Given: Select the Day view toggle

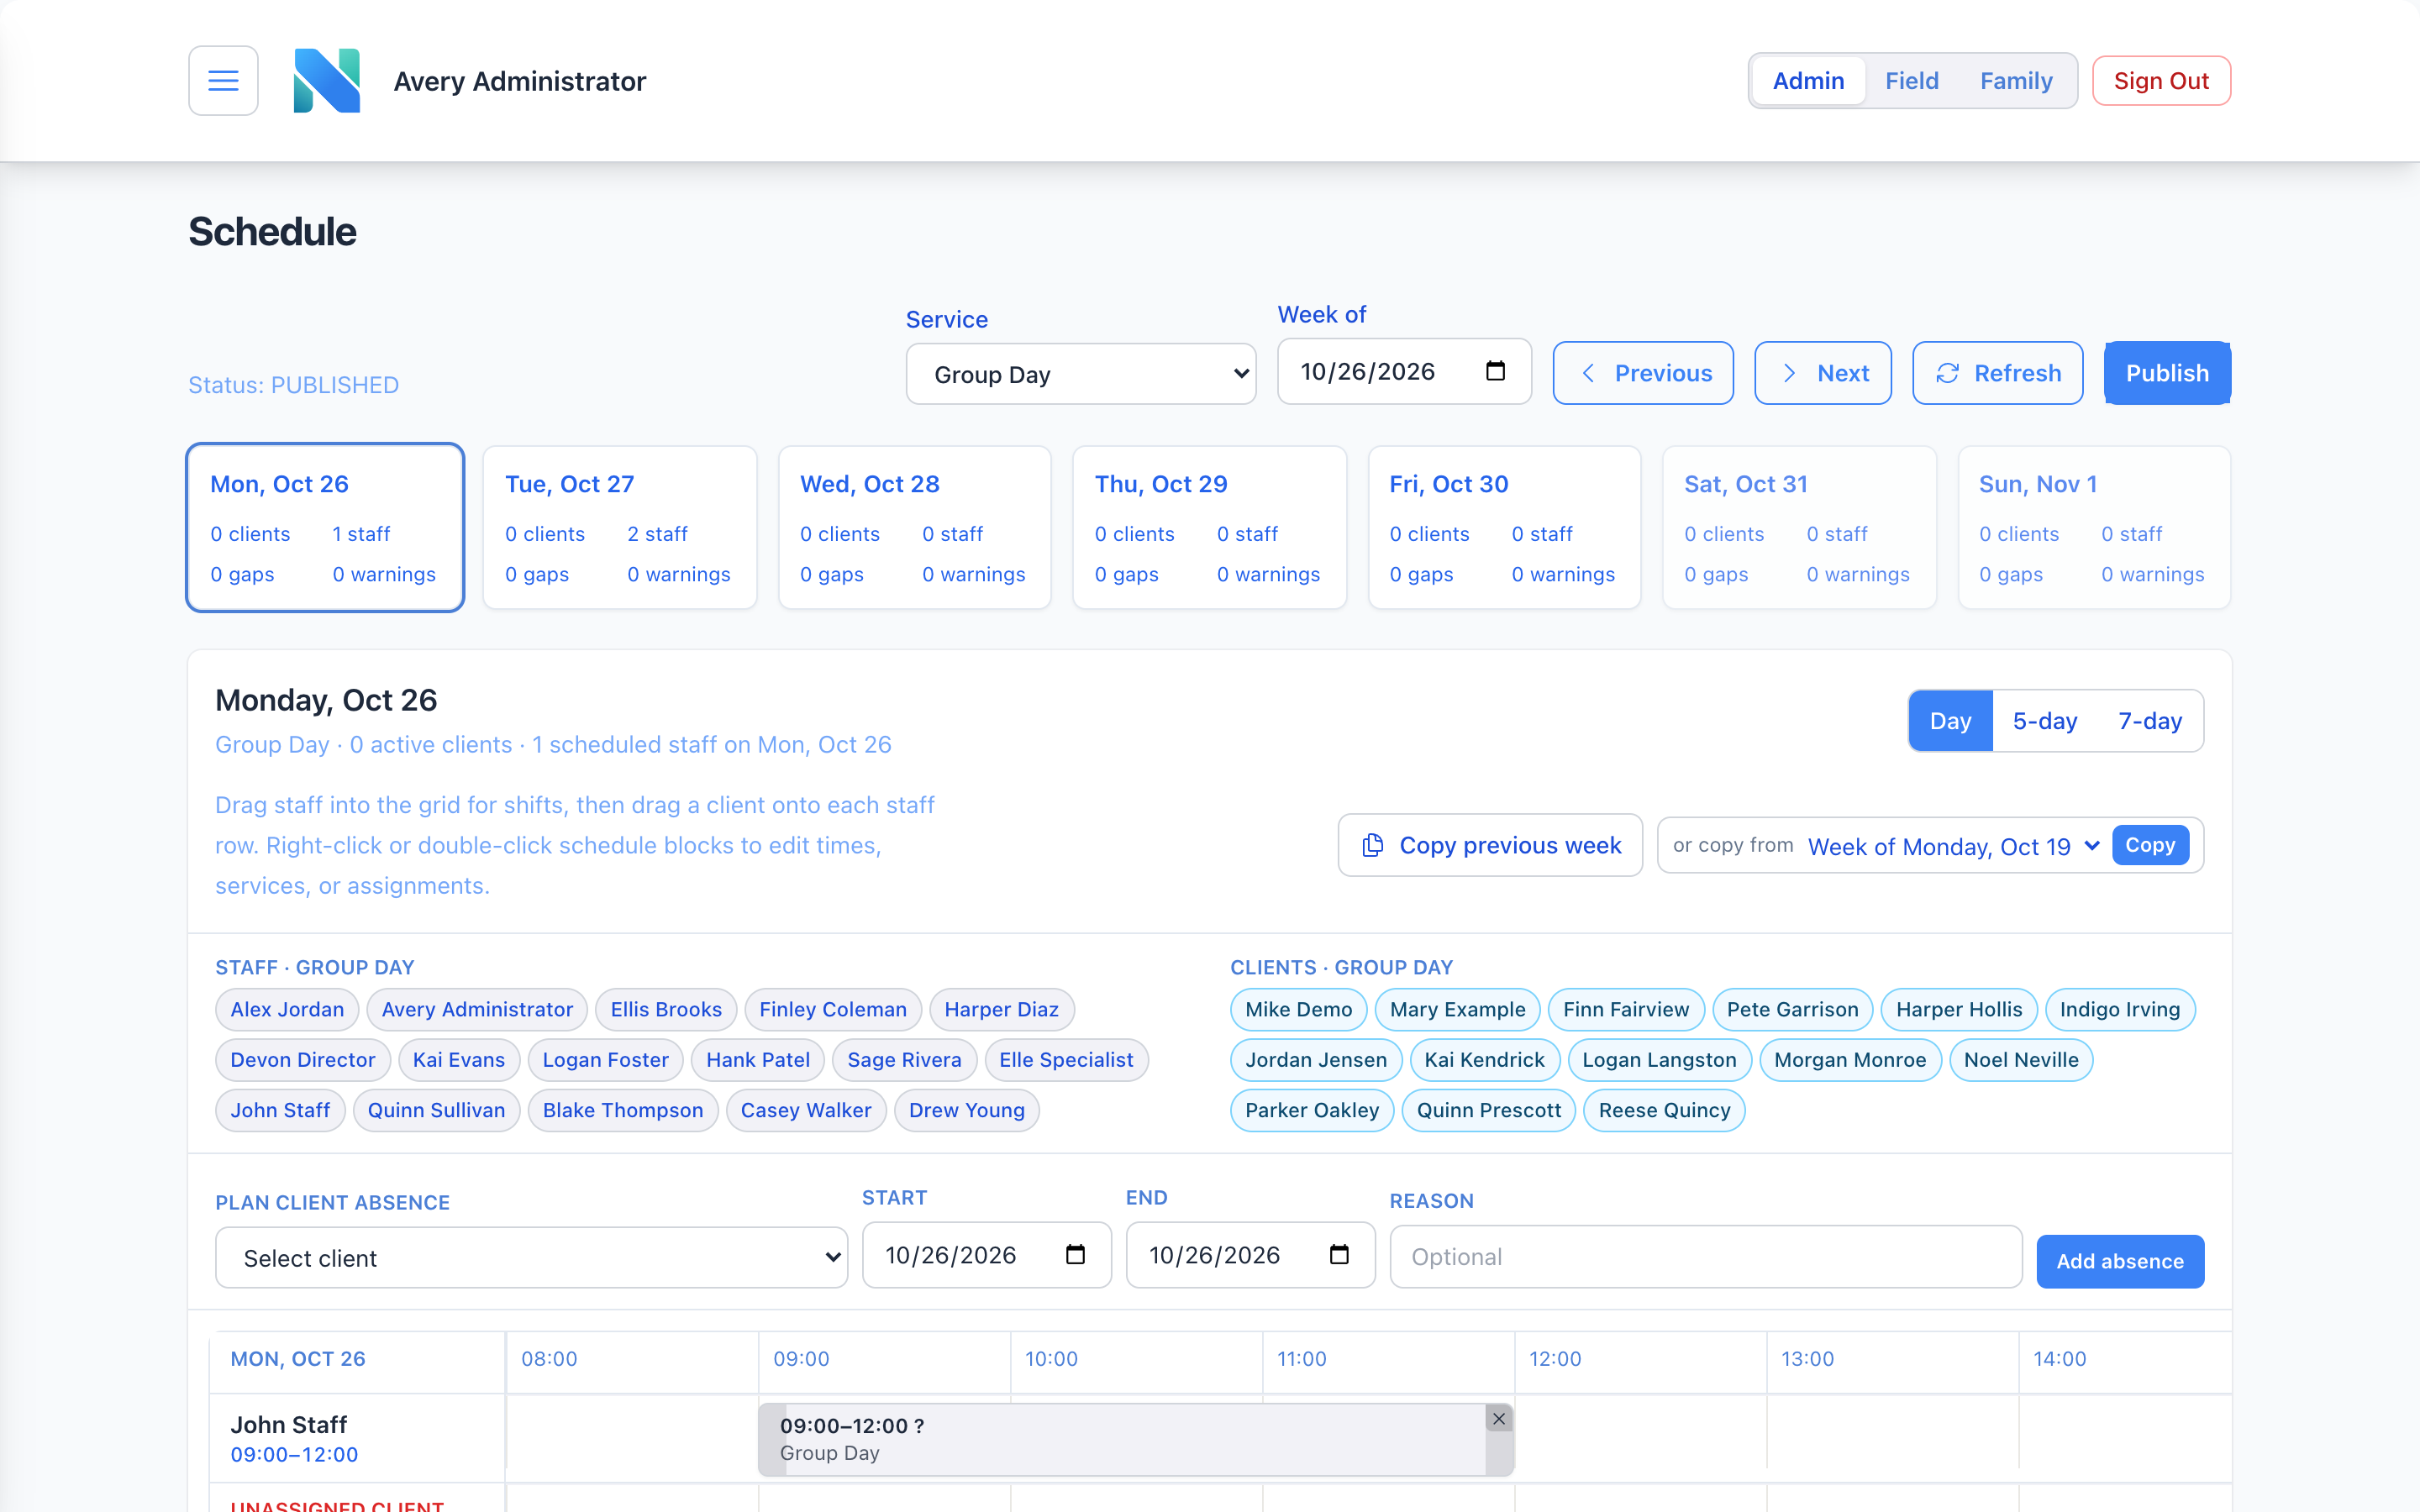Looking at the screenshot, I should click(1950, 721).
